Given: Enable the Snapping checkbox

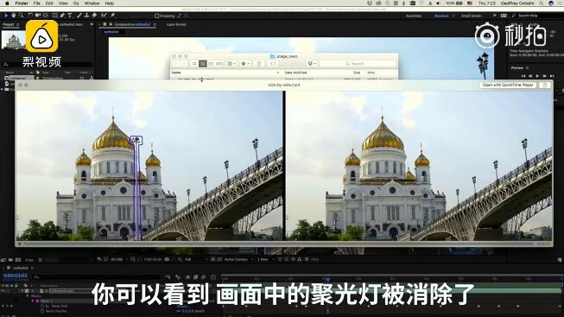Looking at the screenshot, I should 157,16.
